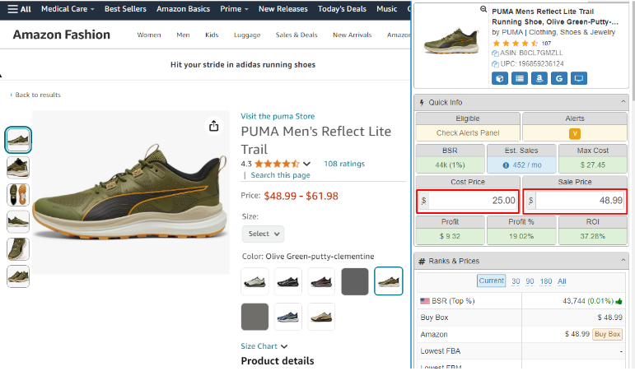This screenshot has height=371, width=635.
Task: Open Medical Care dropdown menu
Action: [68, 9]
